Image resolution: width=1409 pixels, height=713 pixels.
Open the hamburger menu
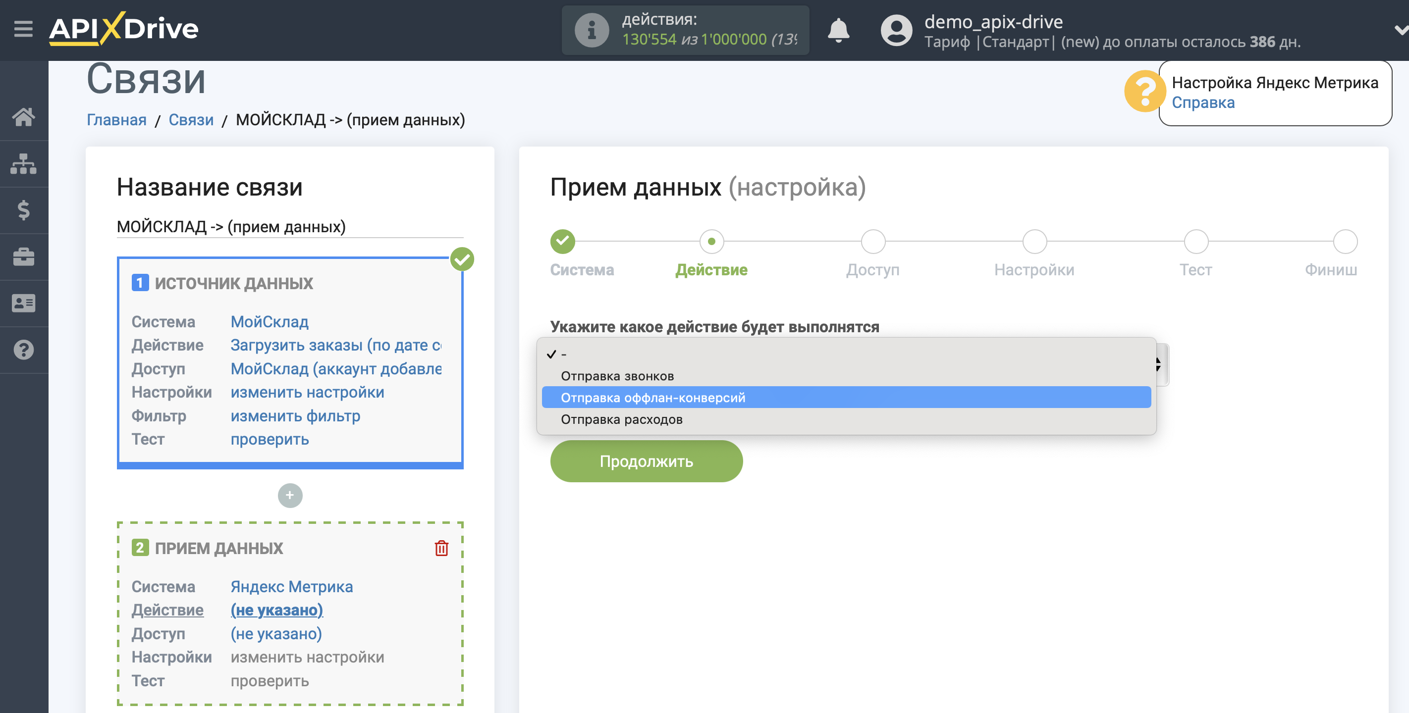[23, 28]
